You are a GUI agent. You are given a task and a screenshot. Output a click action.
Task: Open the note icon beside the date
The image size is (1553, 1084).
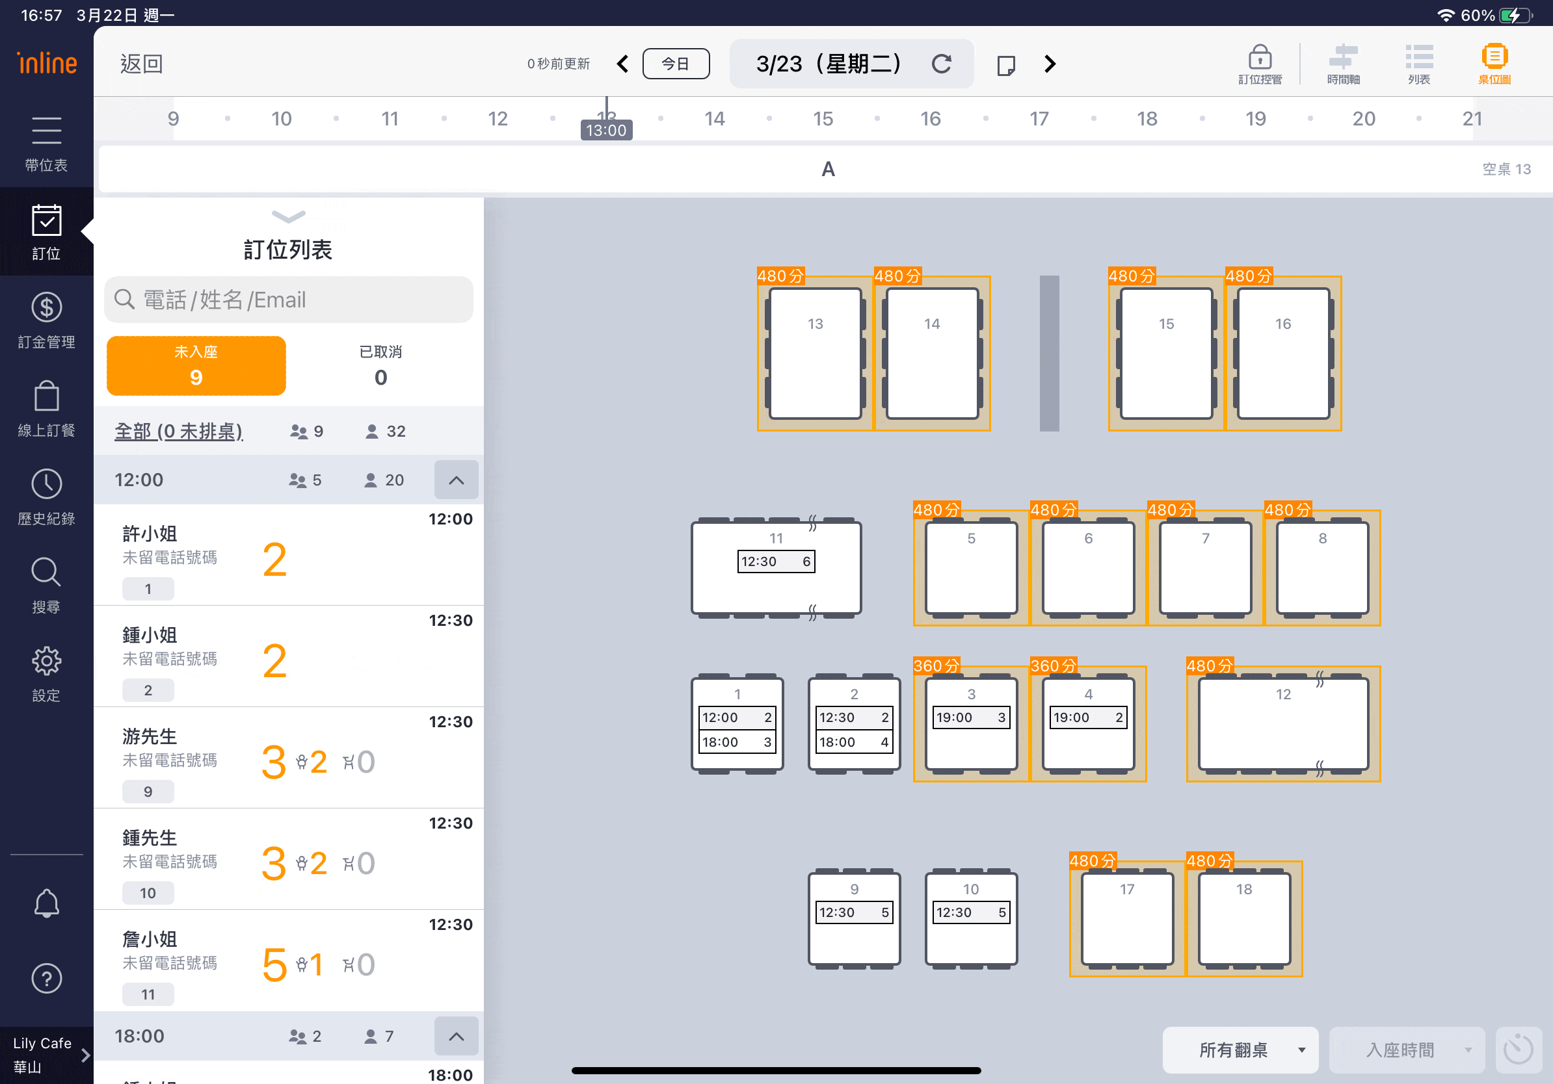[x=1006, y=65]
